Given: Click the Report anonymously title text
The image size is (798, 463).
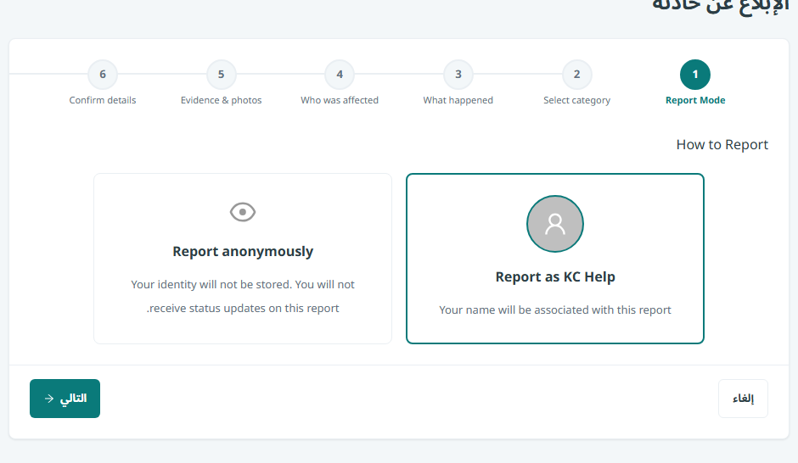Looking at the screenshot, I should [x=243, y=252].
